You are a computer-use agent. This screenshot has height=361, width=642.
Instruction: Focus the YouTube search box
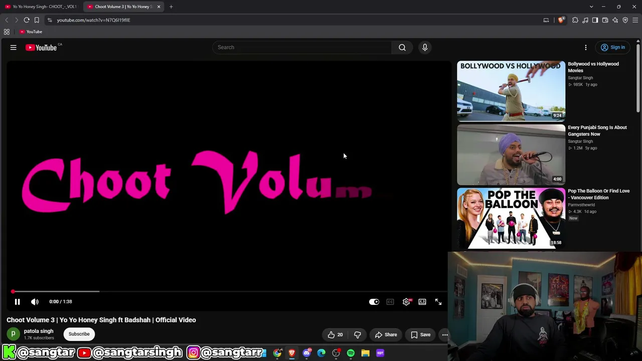pyautogui.click(x=302, y=47)
